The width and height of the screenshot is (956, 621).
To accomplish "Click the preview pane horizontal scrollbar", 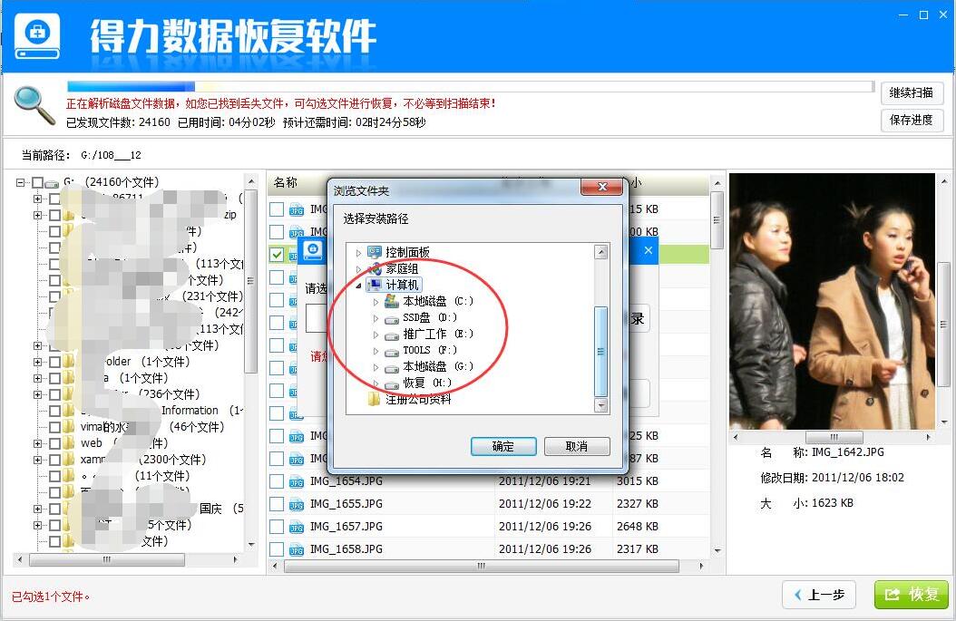I will pos(834,437).
